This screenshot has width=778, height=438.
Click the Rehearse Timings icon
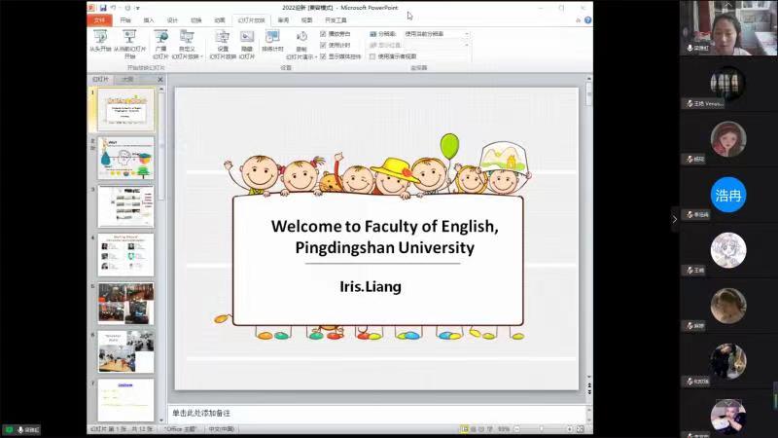(x=273, y=41)
